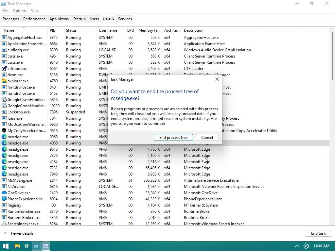The width and height of the screenshot is (335, 251).
Task: Switch to the Startup tab
Action: point(79,19)
